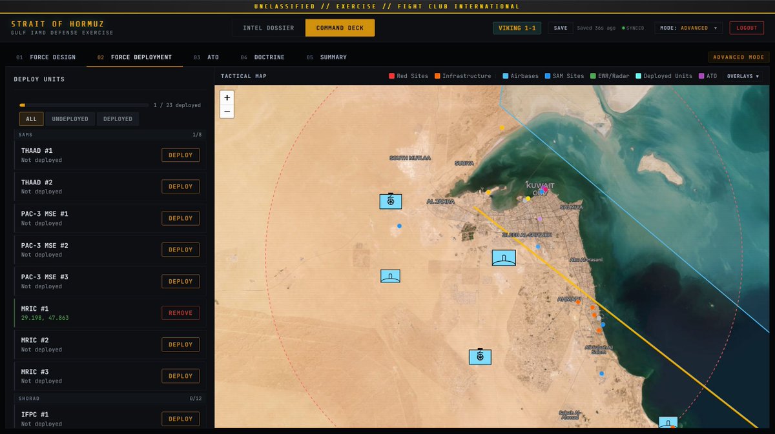
Task: Deploy THAAD #1
Action: click(x=181, y=155)
